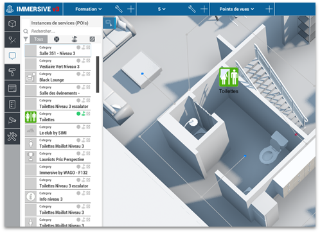320x233 pixels.
Task: Open the security camera sidebar panel
Action: tap(12, 120)
